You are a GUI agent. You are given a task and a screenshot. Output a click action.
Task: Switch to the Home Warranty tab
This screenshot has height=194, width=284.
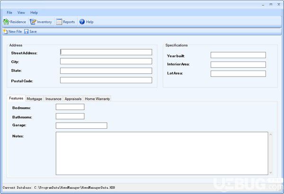click(97, 99)
